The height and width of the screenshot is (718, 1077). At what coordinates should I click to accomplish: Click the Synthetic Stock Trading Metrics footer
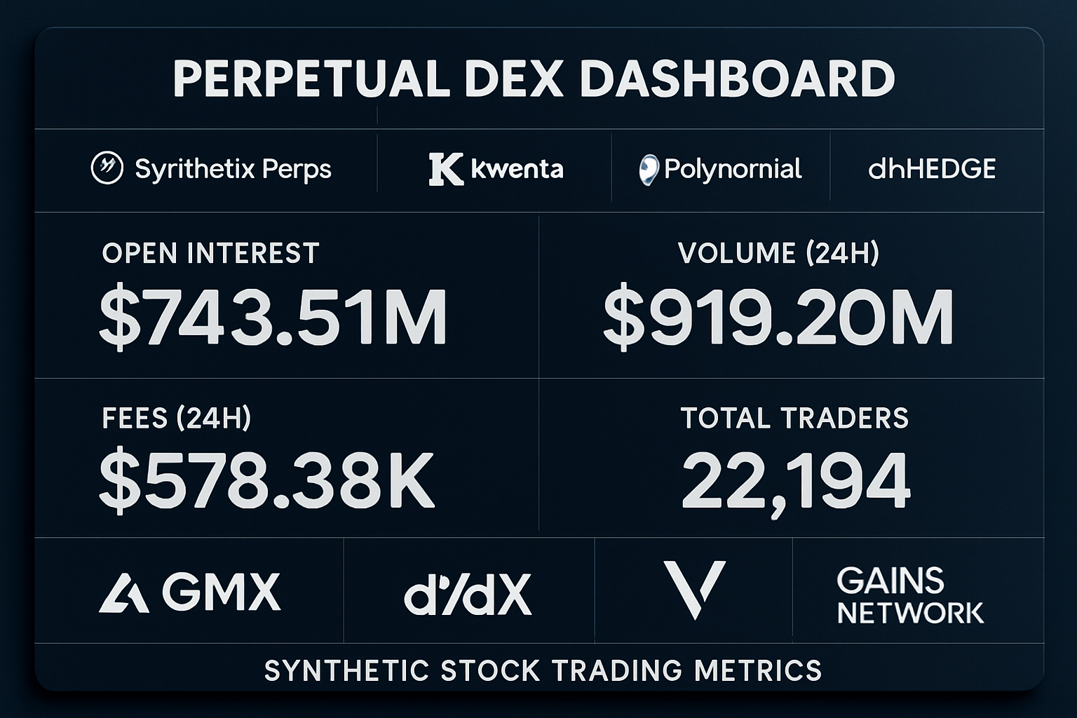[543, 670]
